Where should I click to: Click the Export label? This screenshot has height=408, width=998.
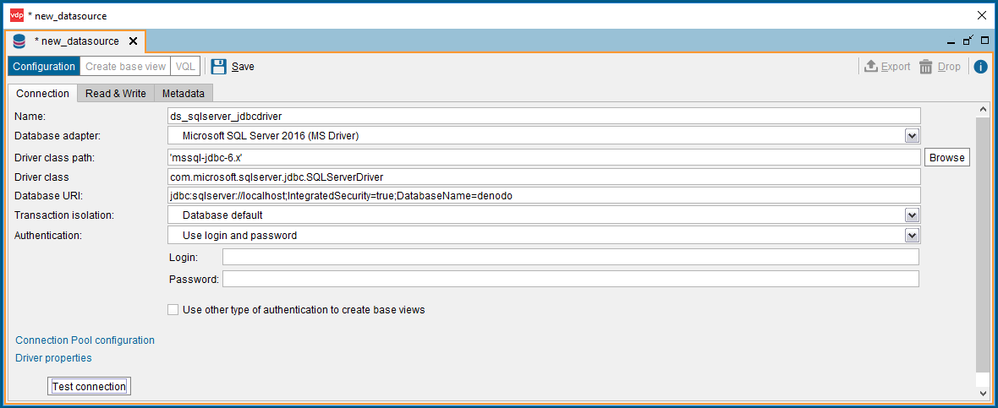[896, 66]
